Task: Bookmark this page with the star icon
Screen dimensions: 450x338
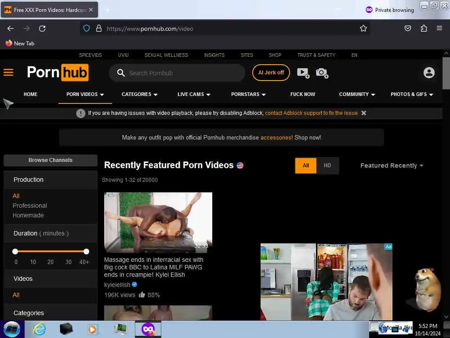Action: click(363, 28)
